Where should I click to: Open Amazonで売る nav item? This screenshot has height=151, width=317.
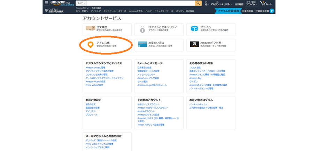point(136,11)
